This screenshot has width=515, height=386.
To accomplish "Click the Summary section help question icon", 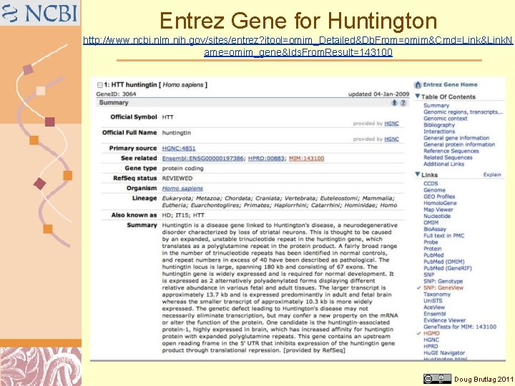I will [403, 103].
